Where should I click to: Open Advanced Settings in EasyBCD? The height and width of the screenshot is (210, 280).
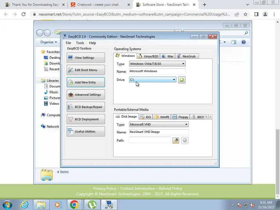pos(86,94)
